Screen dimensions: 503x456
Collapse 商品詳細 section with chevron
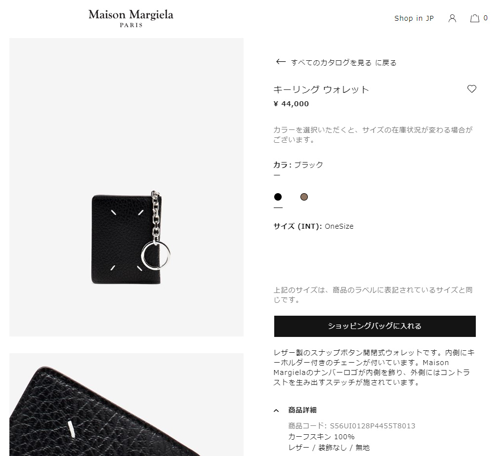pos(276,411)
